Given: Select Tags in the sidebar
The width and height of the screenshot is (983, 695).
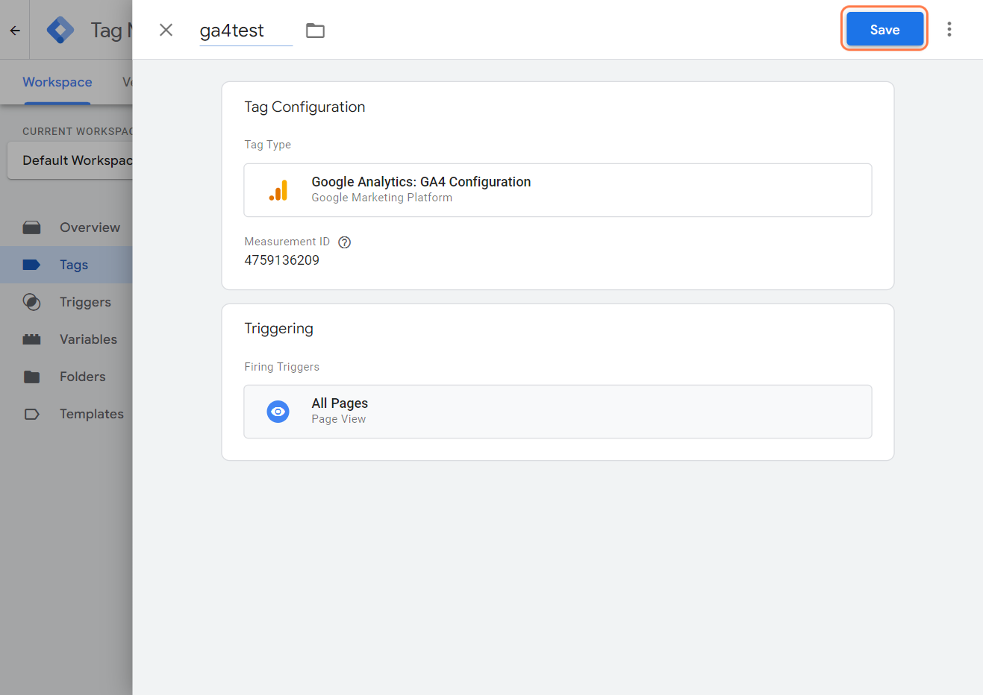Looking at the screenshot, I should click(66, 265).
